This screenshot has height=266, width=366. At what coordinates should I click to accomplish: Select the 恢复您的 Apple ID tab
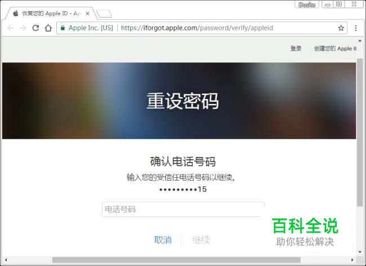pyautogui.click(x=50, y=13)
